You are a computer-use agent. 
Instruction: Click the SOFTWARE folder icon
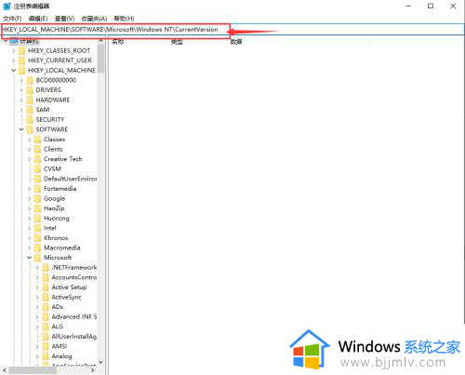[x=30, y=129]
